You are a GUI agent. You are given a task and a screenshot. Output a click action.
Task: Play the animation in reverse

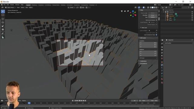(x=79, y=101)
